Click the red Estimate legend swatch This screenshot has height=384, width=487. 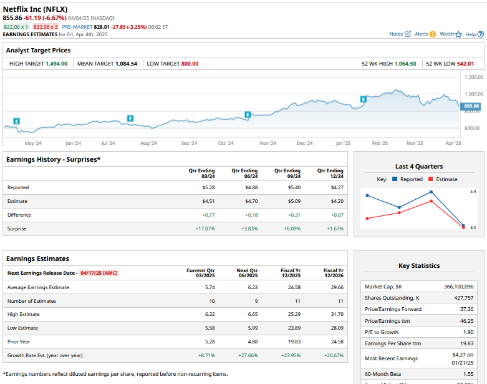pyautogui.click(x=431, y=179)
